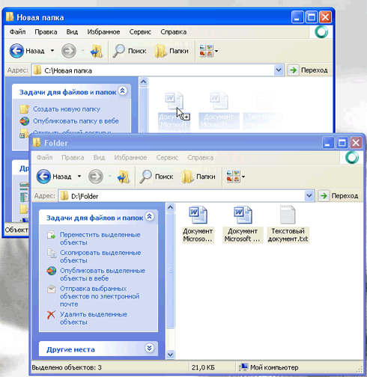Open Поиск search in Folder window
Image resolution: width=367 pixels, height=377 pixels.
tap(157, 177)
